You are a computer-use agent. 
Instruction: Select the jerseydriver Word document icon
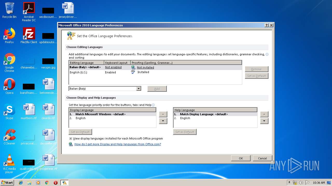click(68, 11)
